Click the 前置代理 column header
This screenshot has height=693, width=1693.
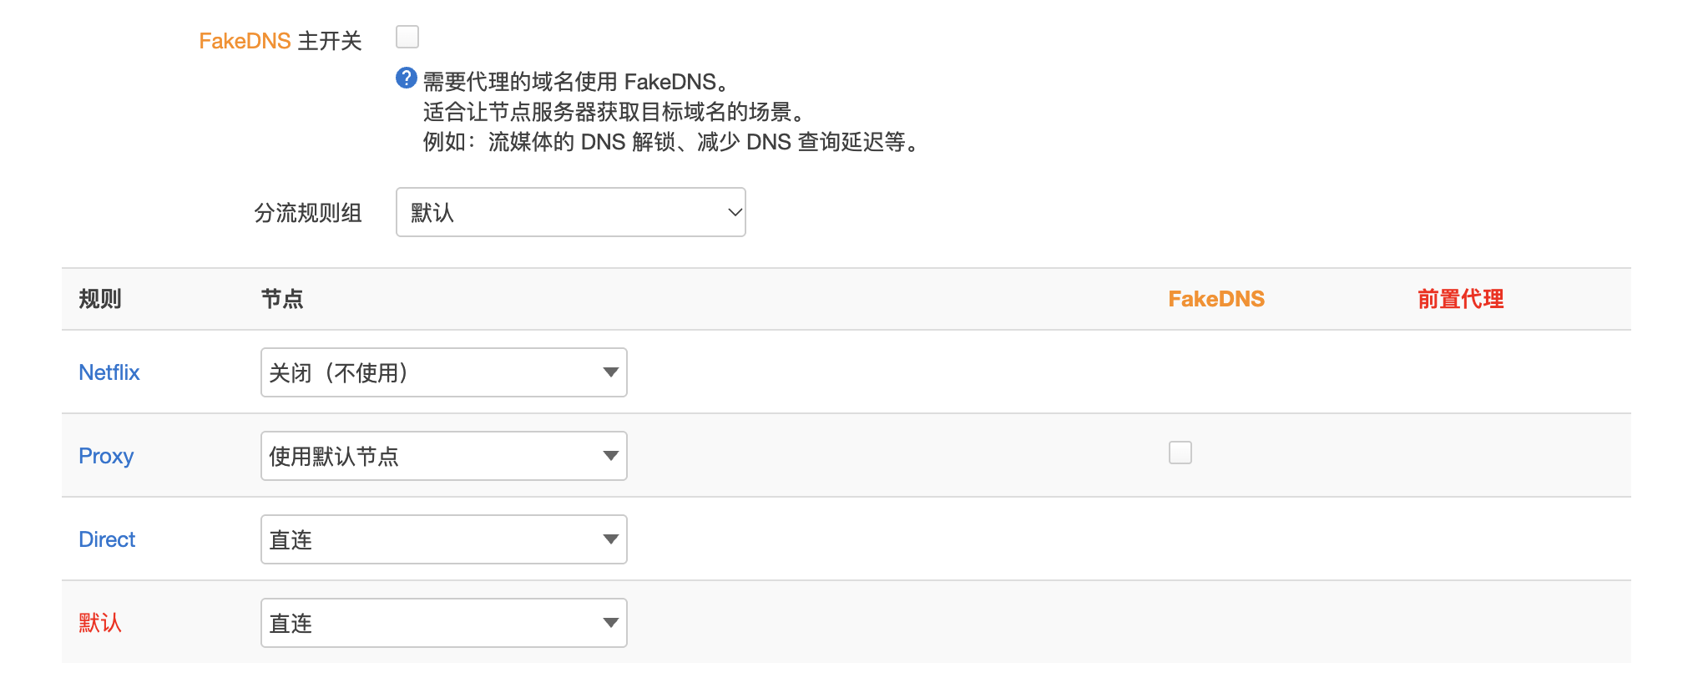[x=1461, y=299]
